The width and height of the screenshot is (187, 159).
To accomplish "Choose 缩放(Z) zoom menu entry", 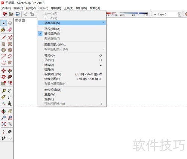I will pos(72,65).
